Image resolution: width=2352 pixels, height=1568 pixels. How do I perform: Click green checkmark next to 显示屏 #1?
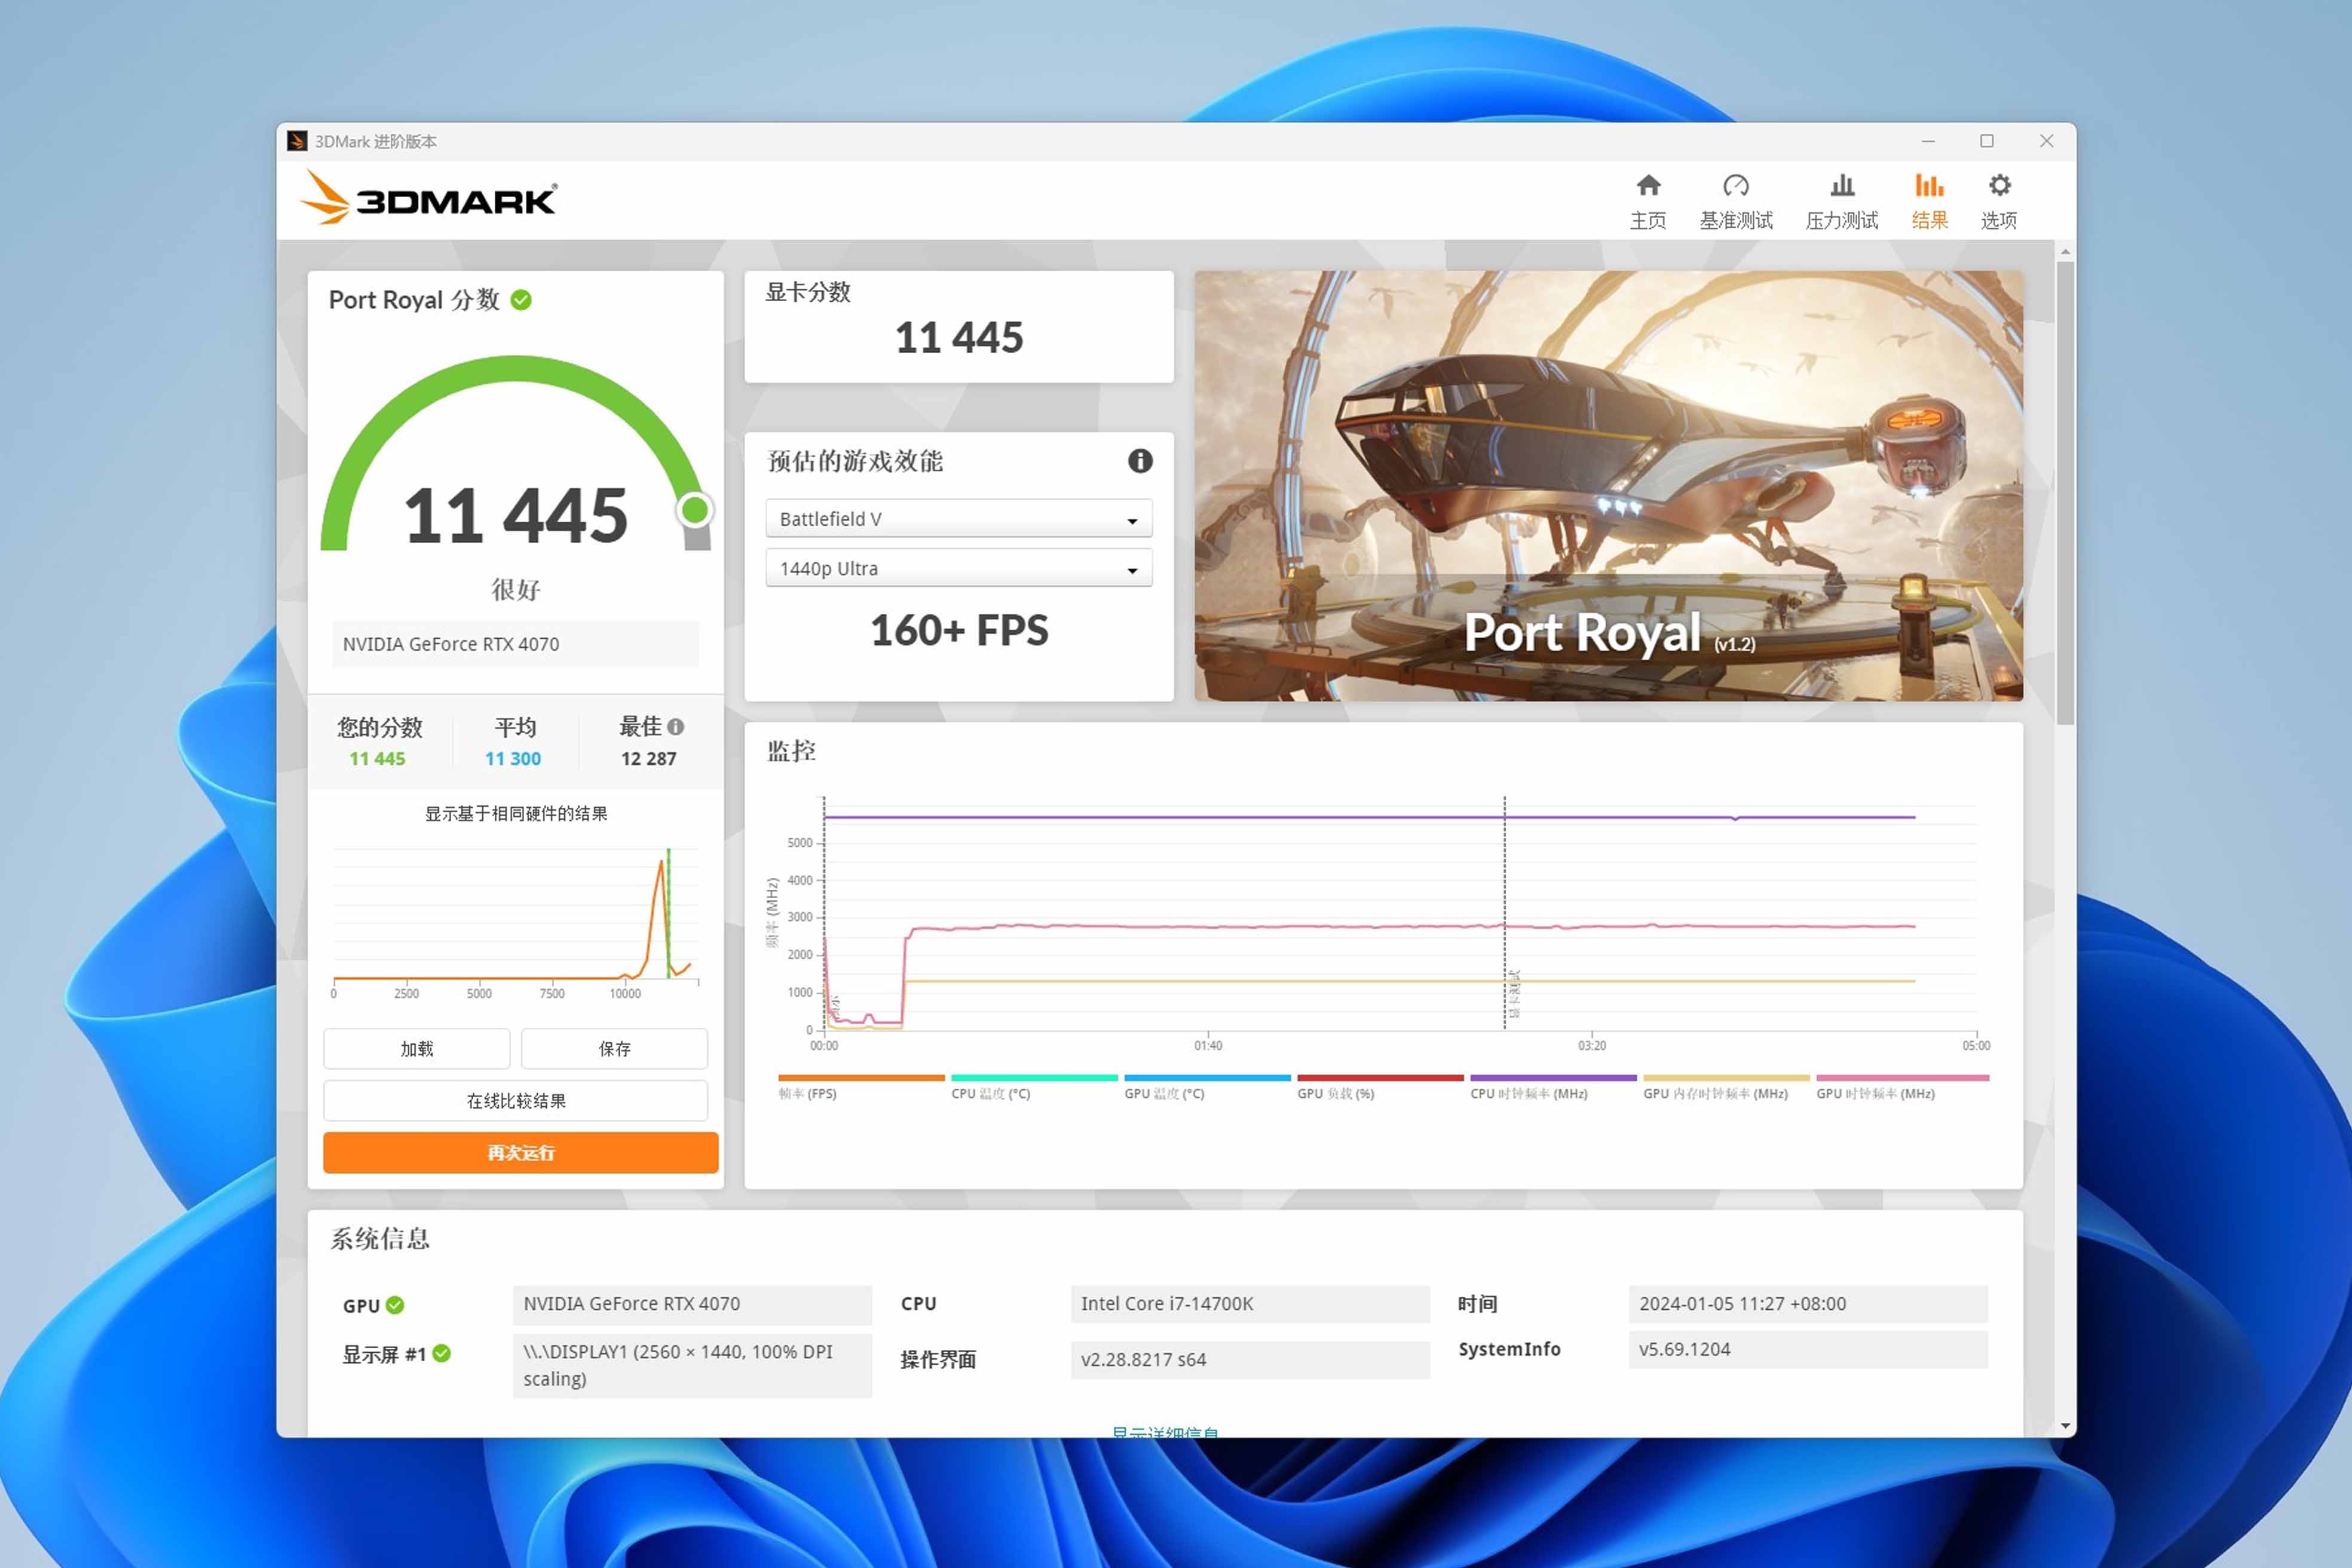tap(441, 1353)
